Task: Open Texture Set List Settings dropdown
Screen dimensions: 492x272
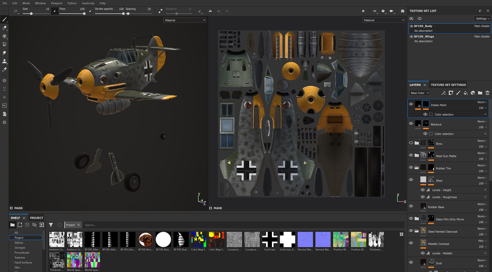Action: tap(482, 19)
